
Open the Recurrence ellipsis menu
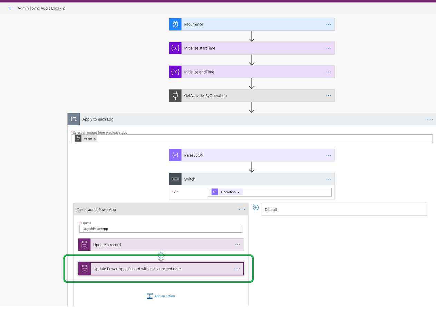click(x=328, y=24)
